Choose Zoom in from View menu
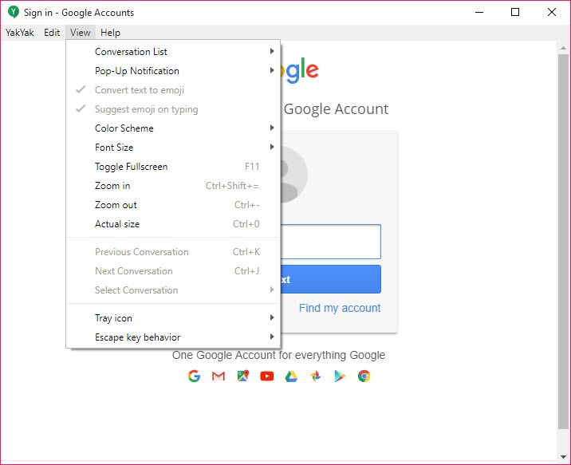Image resolution: width=571 pixels, height=465 pixels. click(173, 186)
